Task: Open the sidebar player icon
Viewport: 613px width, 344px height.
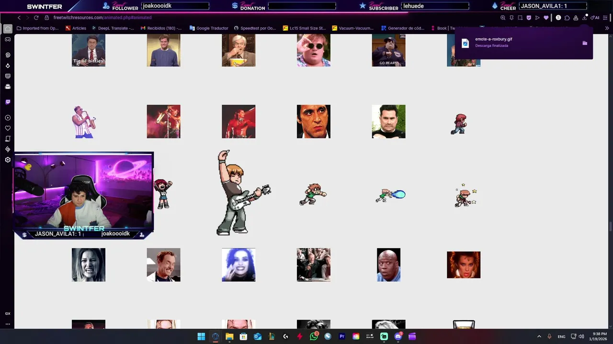Action: click(8, 118)
